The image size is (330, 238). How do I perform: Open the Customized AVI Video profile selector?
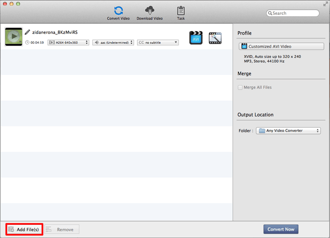pos(281,46)
